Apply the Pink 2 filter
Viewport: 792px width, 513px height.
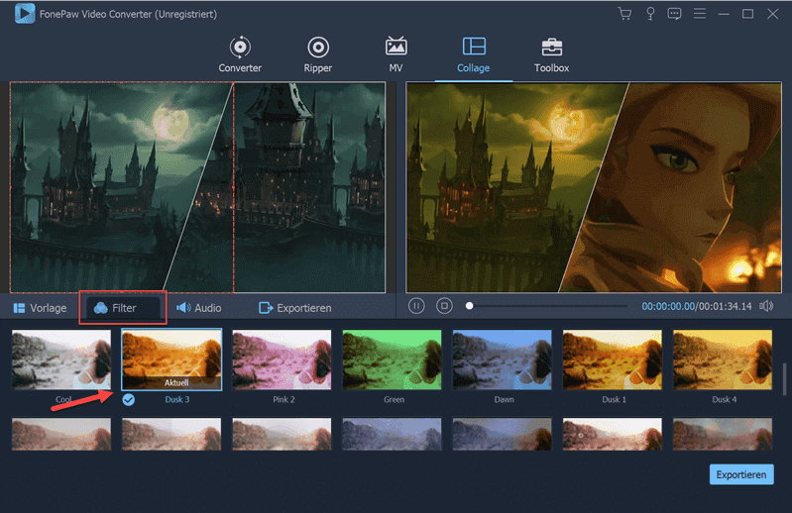(x=282, y=359)
